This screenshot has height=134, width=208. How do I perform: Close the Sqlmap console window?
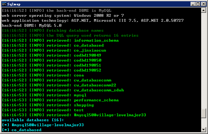(204, 4)
